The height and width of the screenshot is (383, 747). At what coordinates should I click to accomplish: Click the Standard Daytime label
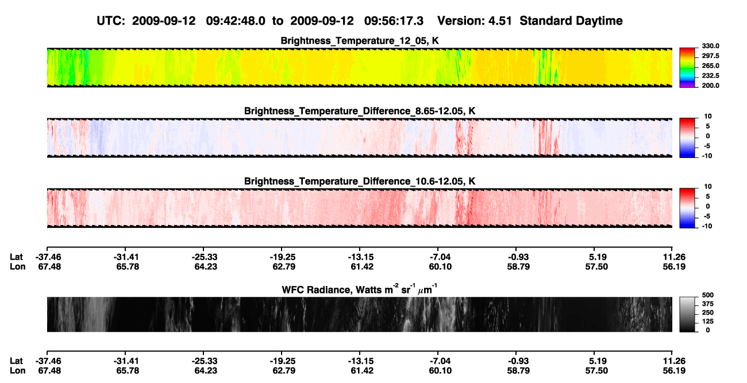(570, 21)
